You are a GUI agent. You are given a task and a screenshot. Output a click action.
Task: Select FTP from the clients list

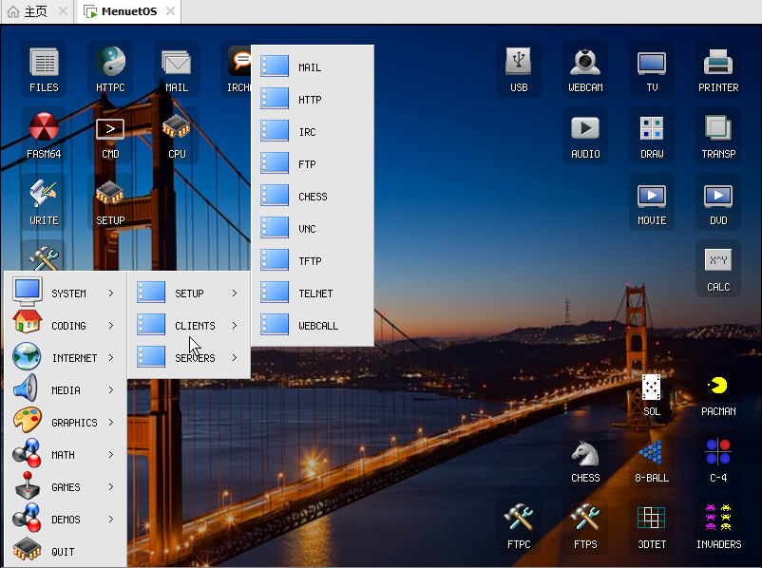[306, 164]
